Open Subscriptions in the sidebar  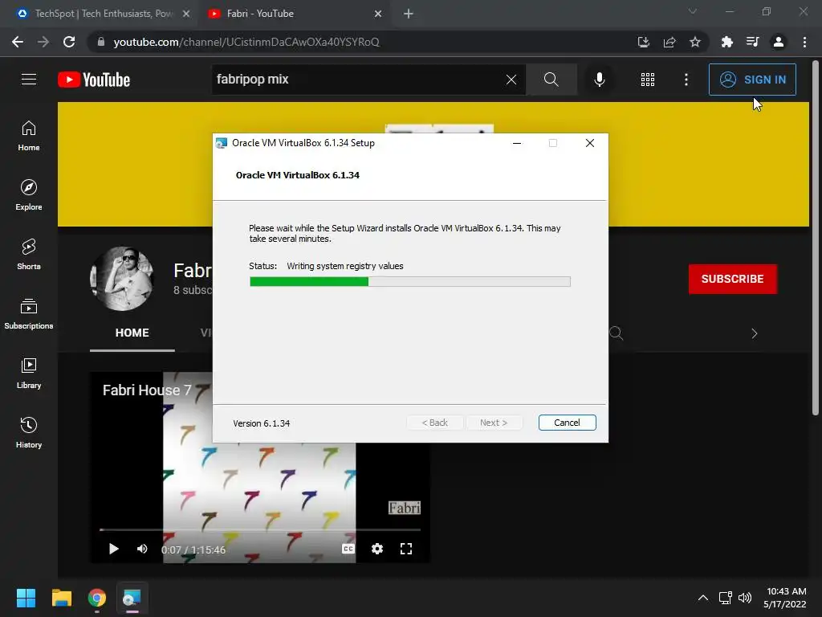pyautogui.click(x=29, y=314)
